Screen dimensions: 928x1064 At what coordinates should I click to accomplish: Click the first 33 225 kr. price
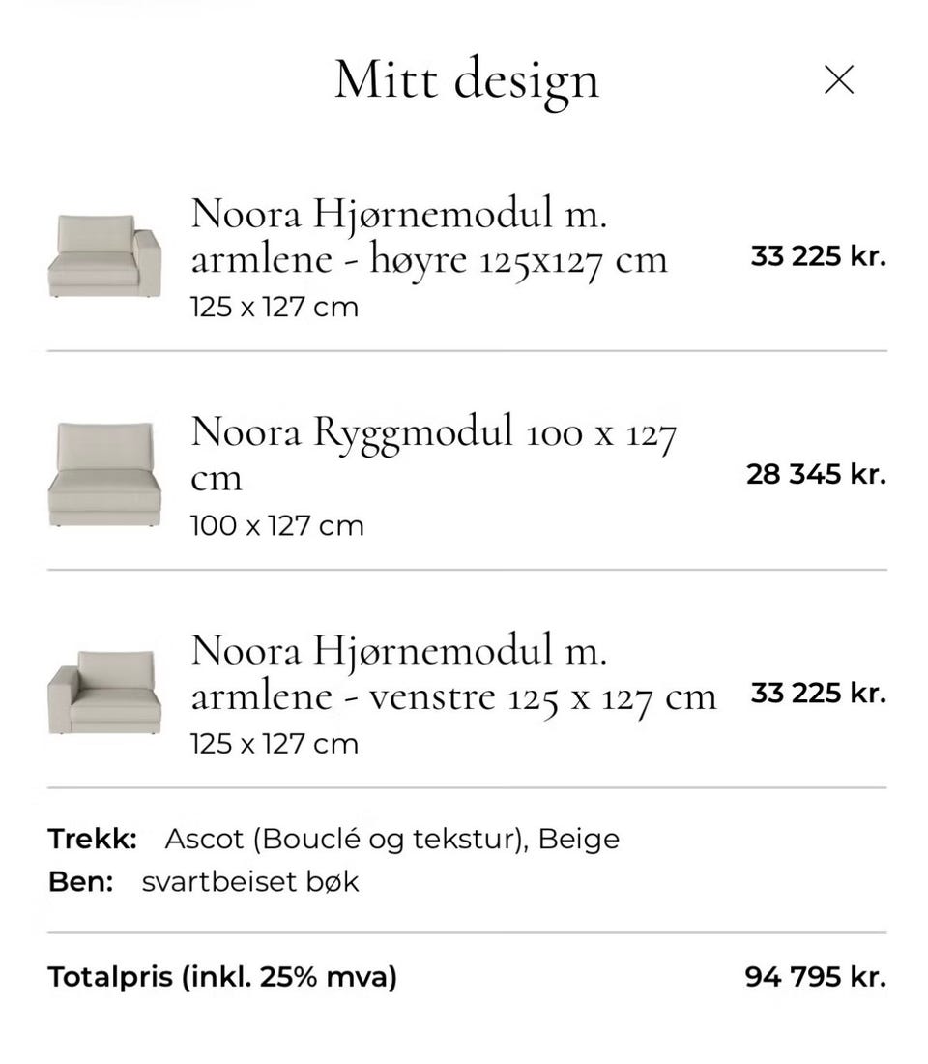click(x=818, y=255)
